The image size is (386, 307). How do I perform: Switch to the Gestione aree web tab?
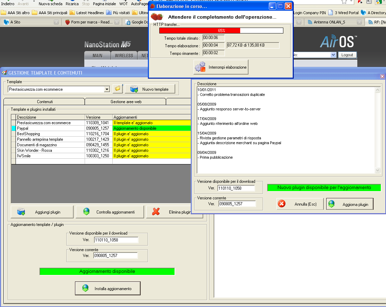coord(126,101)
